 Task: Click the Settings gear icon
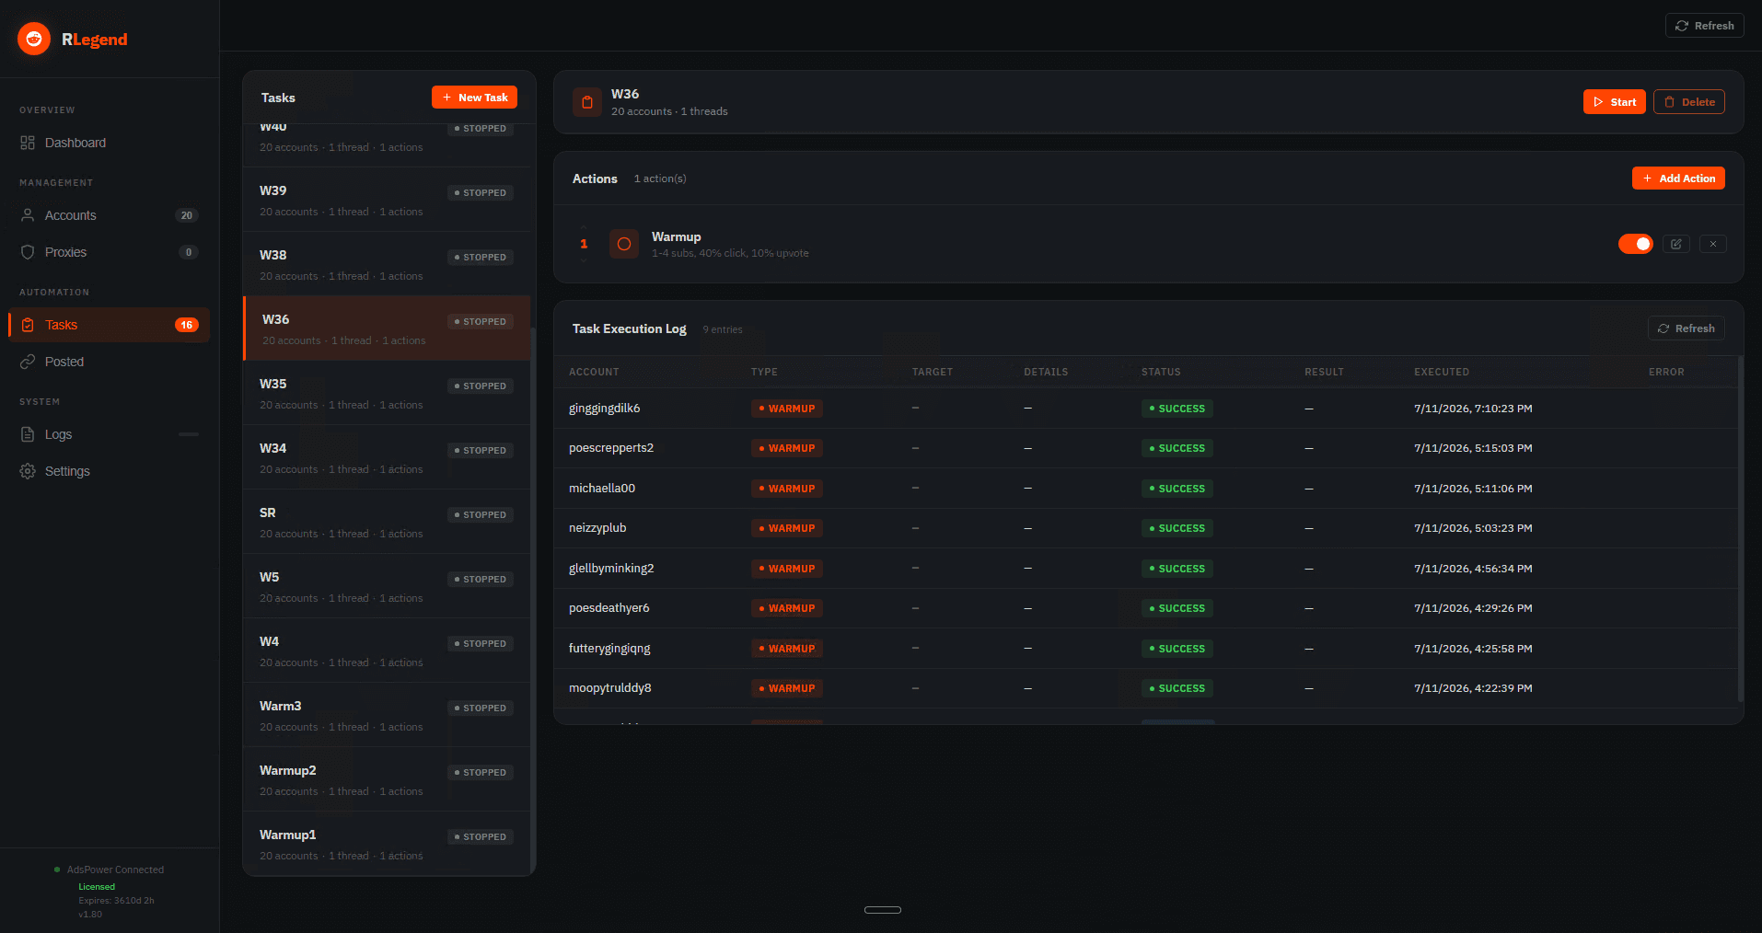point(28,471)
